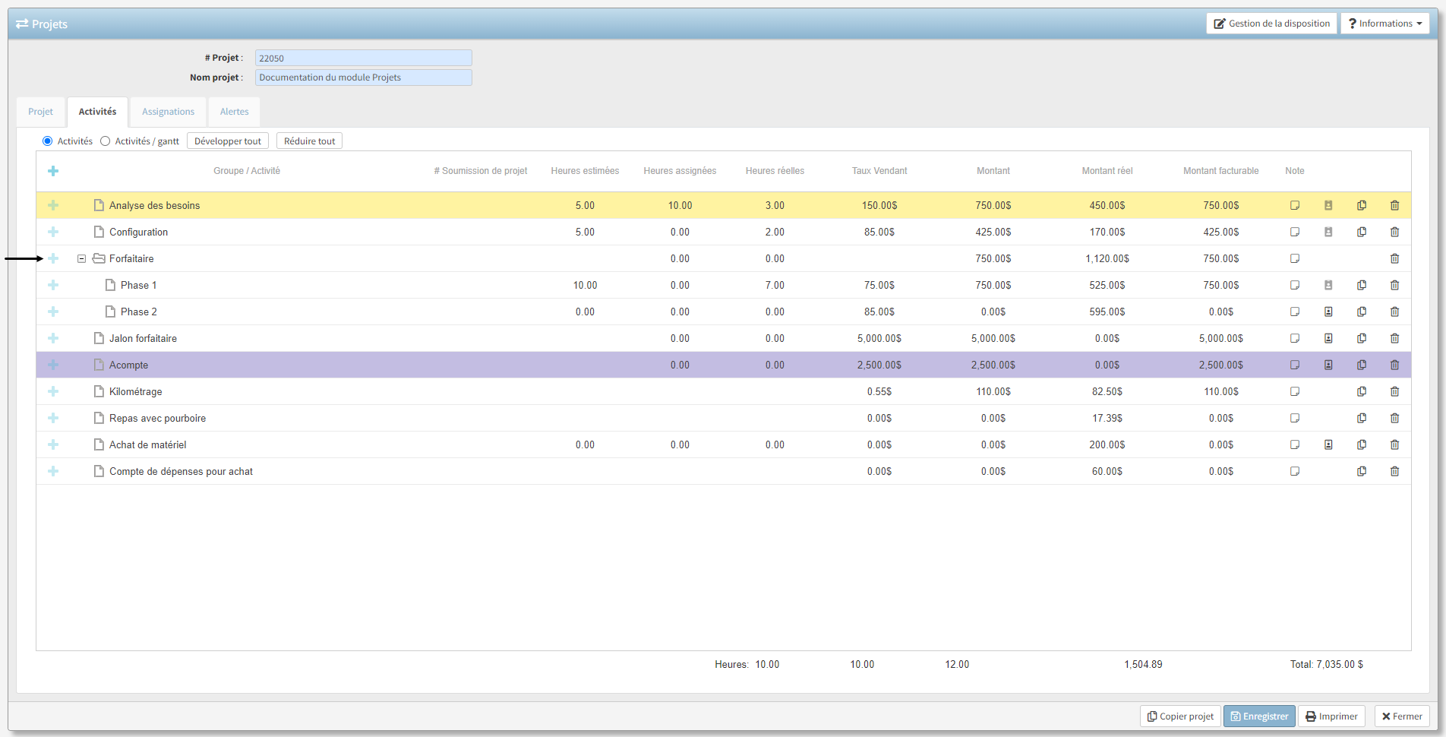Select the Repas avec pourboire activity name

click(157, 418)
